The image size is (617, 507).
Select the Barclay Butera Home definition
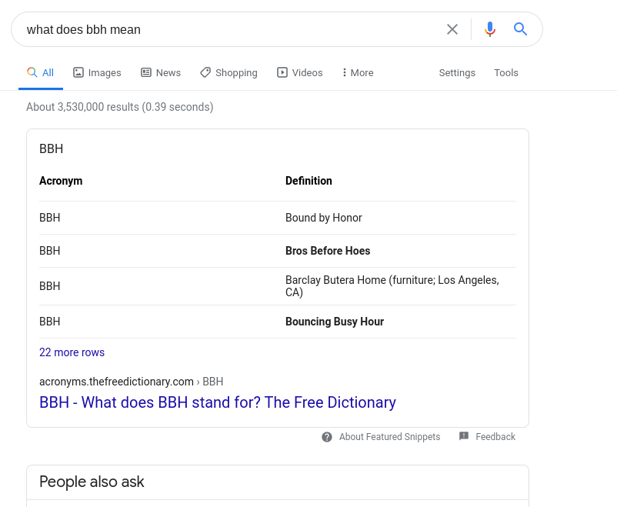pos(392,286)
